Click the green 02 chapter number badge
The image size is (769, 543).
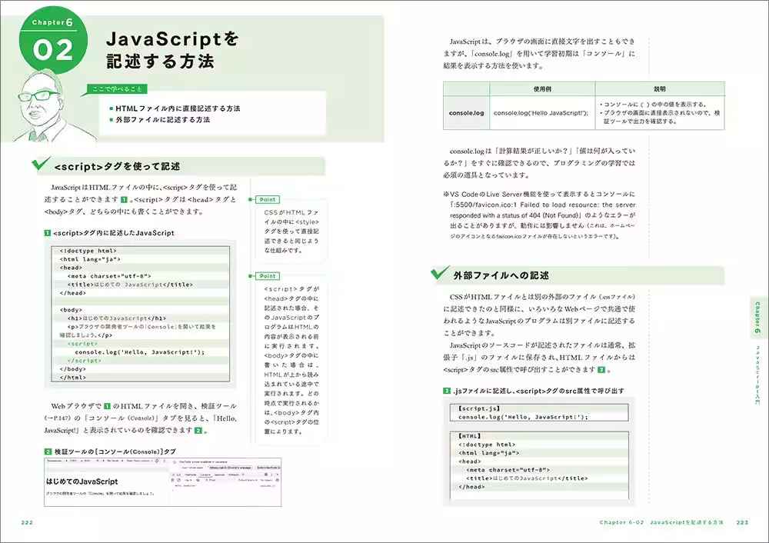point(54,50)
